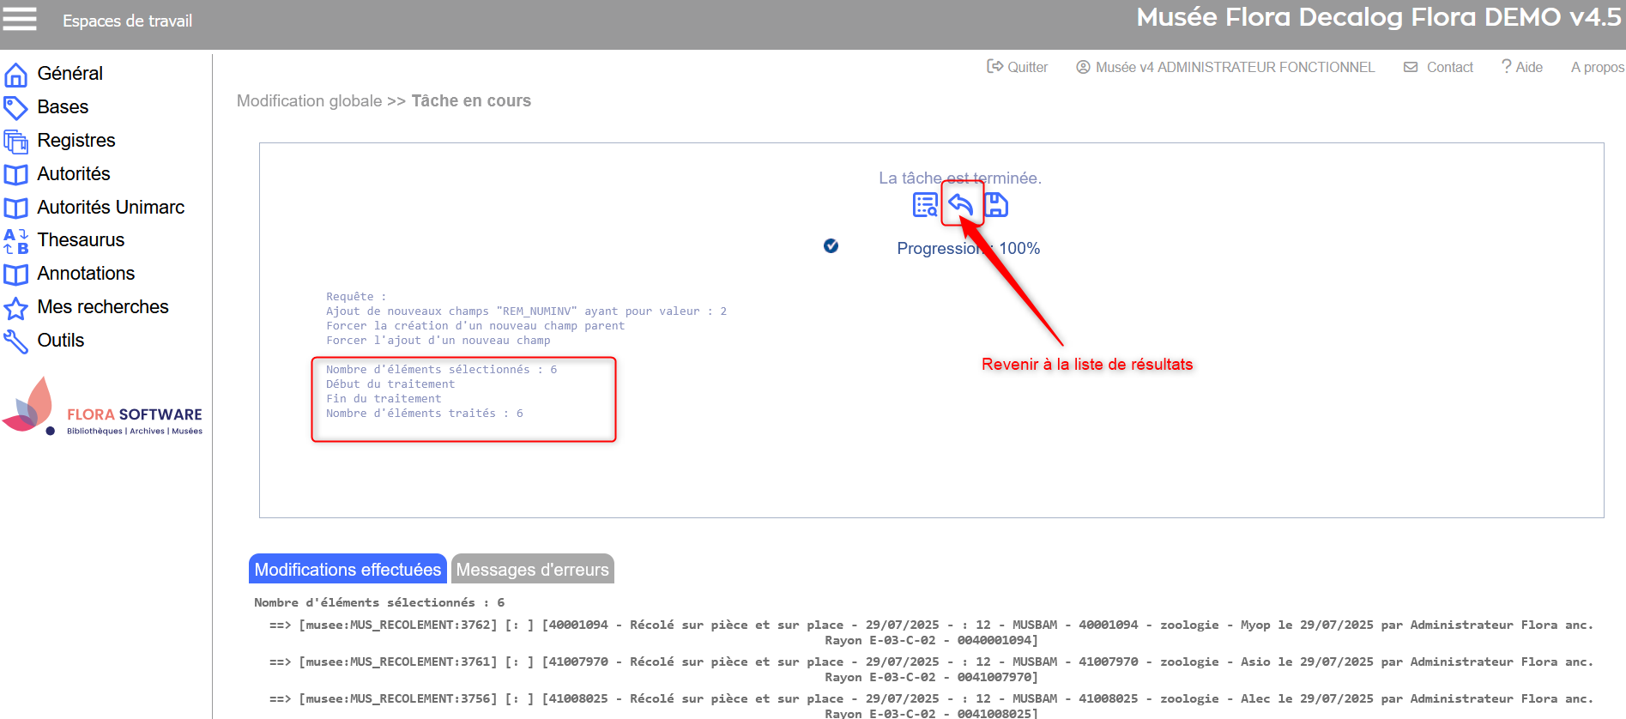Viewport: 1626px width, 719px height.
Task: Click the list search report icon
Action: click(925, 204)
